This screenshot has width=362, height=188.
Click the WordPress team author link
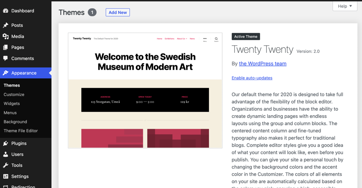click(263, 64)
